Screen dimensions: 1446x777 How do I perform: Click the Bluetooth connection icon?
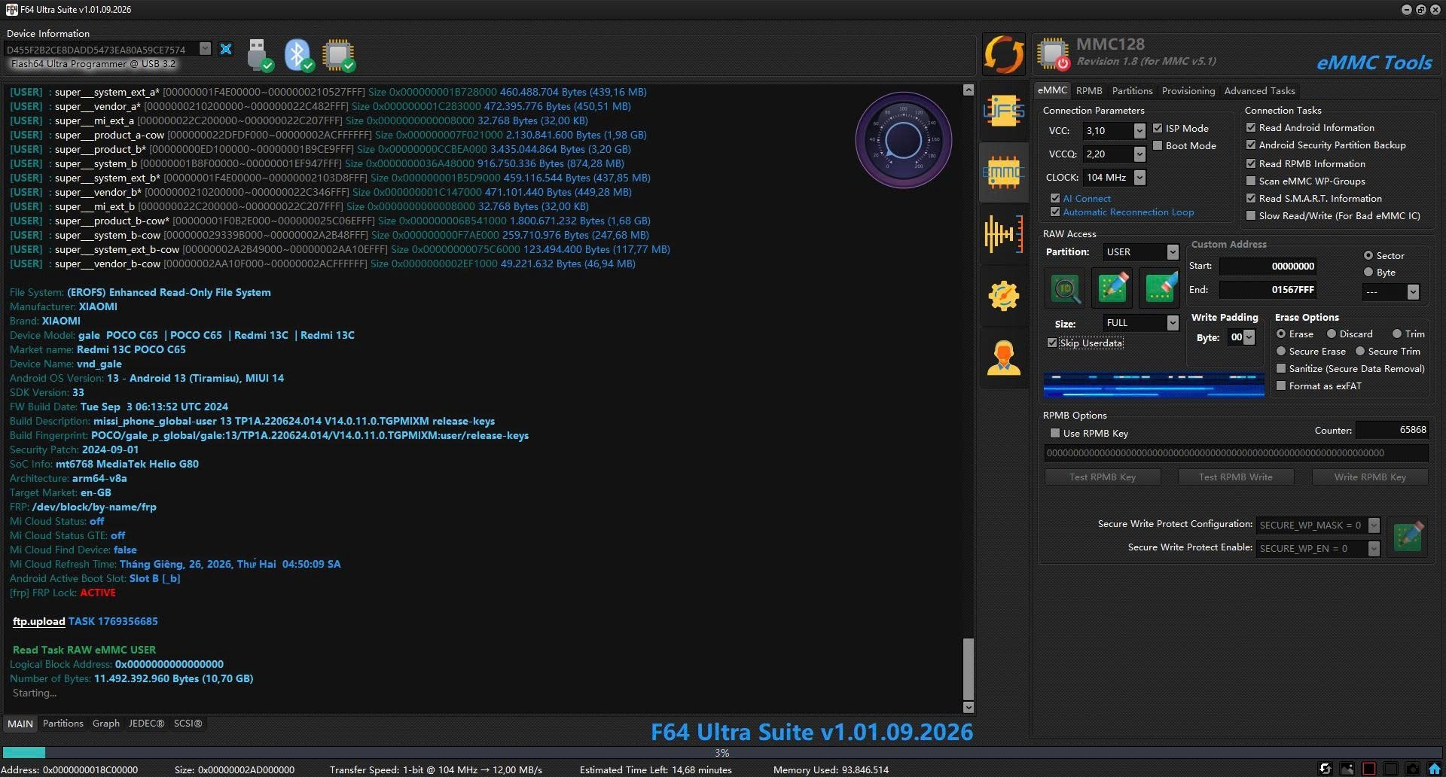(x=298, y=55)
